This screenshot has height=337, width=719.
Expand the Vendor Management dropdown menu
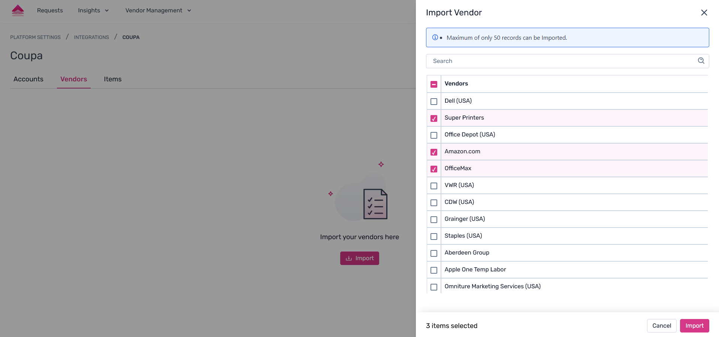point(158,10)
